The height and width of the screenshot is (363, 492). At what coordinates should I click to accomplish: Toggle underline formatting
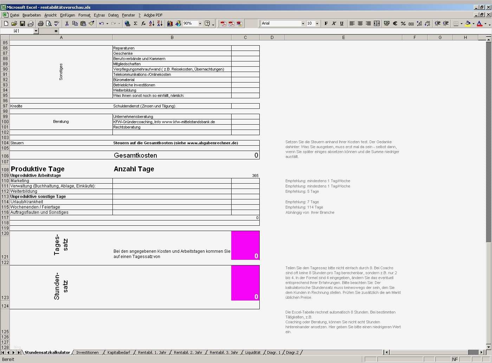point(342,24)
